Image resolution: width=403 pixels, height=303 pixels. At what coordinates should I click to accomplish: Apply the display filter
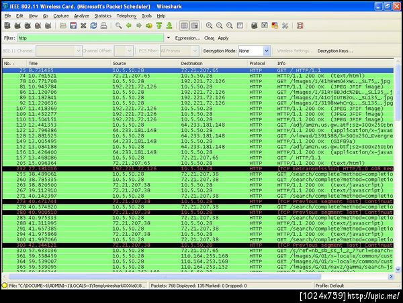pos(223,38)
